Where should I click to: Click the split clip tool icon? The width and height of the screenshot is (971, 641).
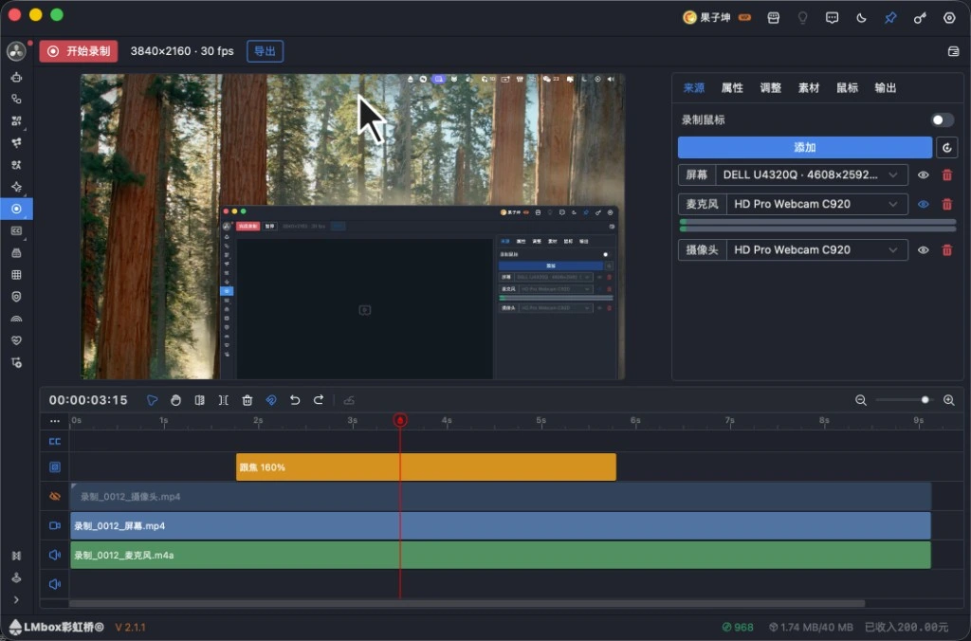coord(199,400)
